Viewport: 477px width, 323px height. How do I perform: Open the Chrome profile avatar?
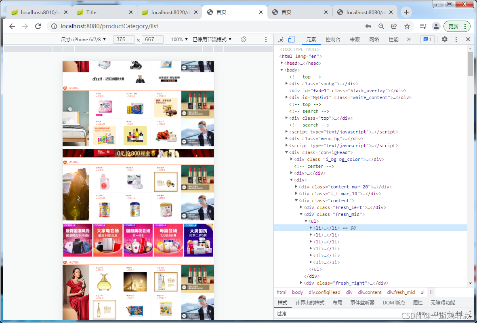436,26
